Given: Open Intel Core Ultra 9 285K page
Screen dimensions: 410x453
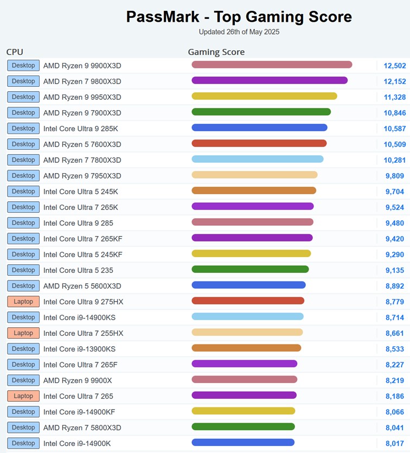Looking at the screenshot, I should 81,129.
